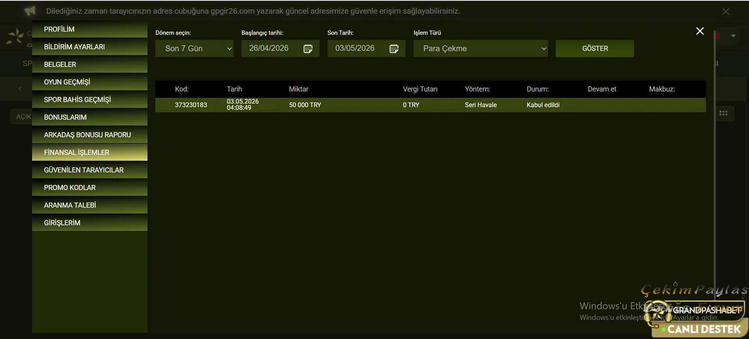Dismiss the top announcement banner

pos(726,11)
